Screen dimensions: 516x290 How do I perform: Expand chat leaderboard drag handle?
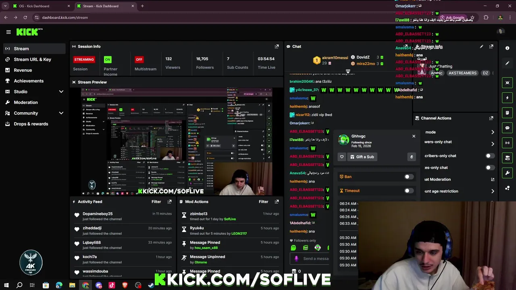click(x=348, y=71)
